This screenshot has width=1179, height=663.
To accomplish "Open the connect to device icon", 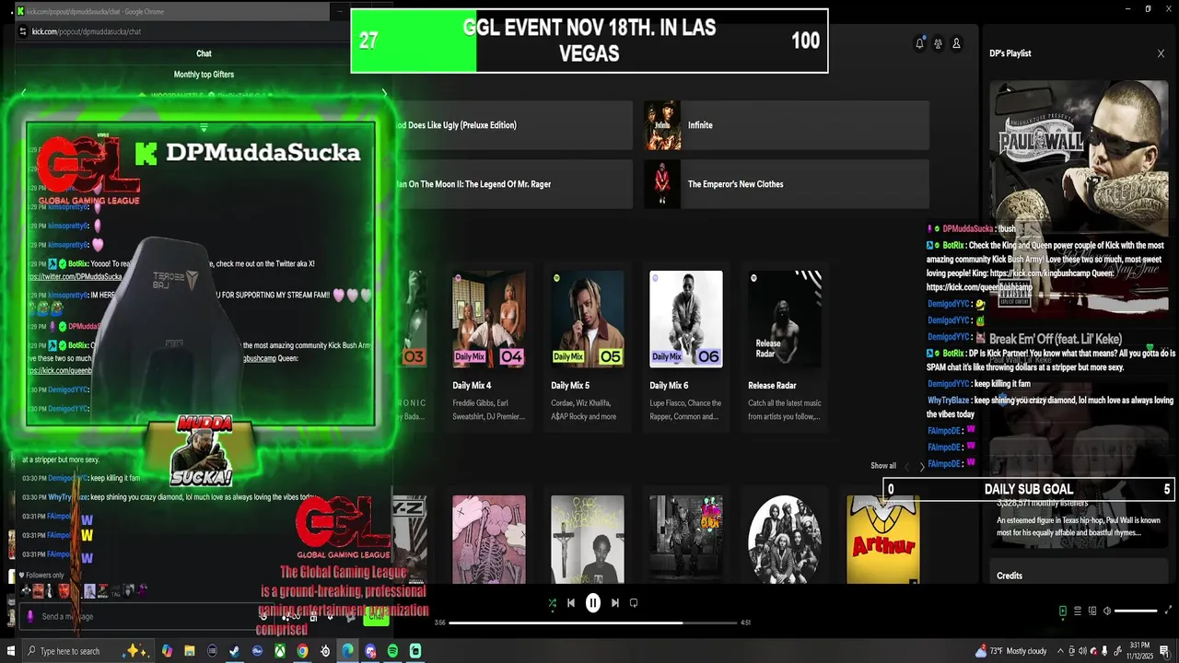I will click(x=1092, y=611).
